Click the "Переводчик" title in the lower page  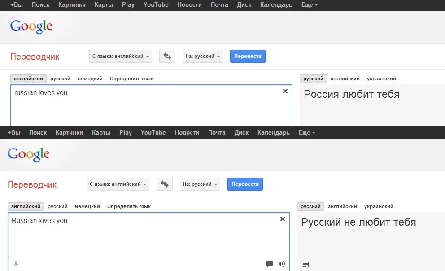click(32, 184)
